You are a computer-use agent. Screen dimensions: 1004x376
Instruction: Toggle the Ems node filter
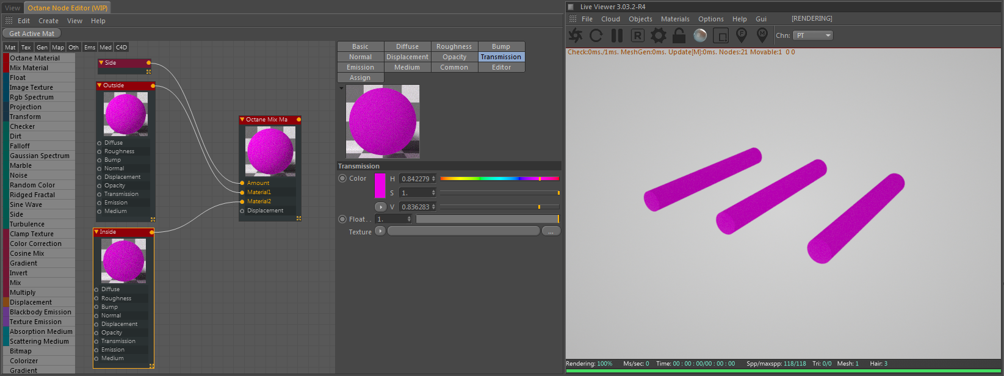[x=90, y=47]
